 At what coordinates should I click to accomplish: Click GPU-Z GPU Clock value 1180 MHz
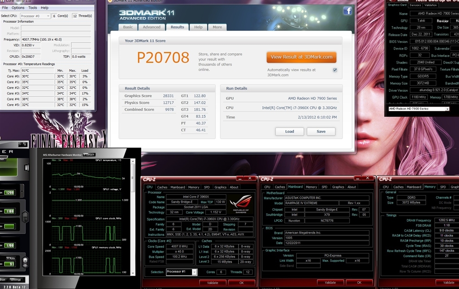(x=419, y=97)
